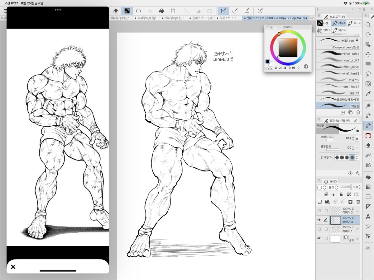374x280 pixels.
Task: Click the color square in the color wheel
Action: [x=288, y=47]
